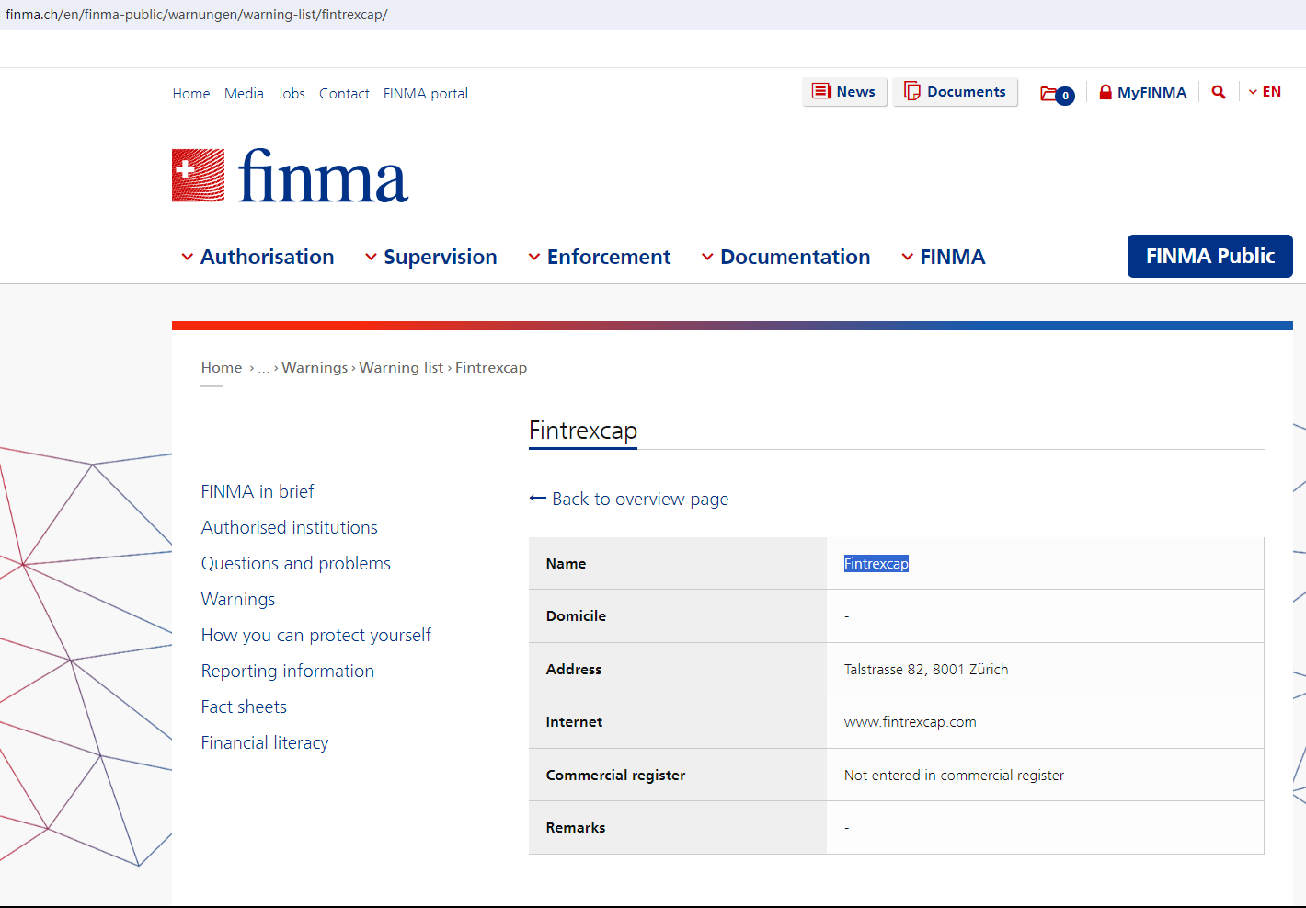
Task: Click Not entered in commercial register text
Action: click(954, 776)
